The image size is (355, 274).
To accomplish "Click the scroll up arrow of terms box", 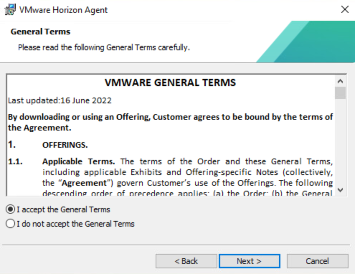I will pyautogui.click(x=341, y=81).
